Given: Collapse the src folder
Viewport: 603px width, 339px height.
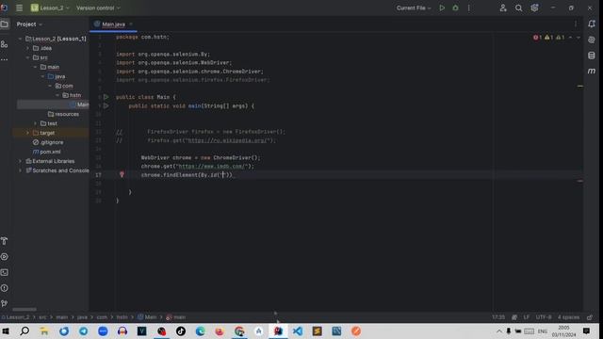Looking at the screenshot, I should 27,57.
